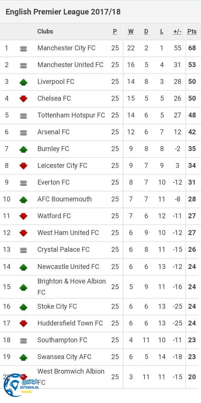Open the Tottenham Hotspur FC club link
Image resolution: width=201 pixels, height=403 pixels.
click(x=71, y=115)
